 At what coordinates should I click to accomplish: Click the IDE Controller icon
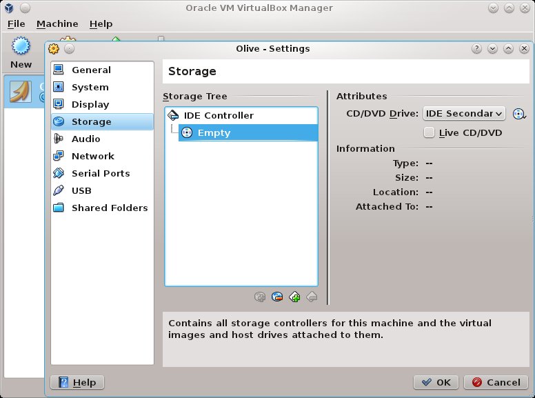pyautogui.click(x=173, y=115)
